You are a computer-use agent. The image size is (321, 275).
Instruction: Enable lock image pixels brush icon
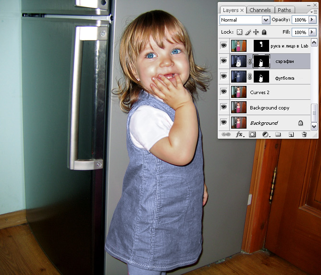pyautogui.click(x=248, y=32)
